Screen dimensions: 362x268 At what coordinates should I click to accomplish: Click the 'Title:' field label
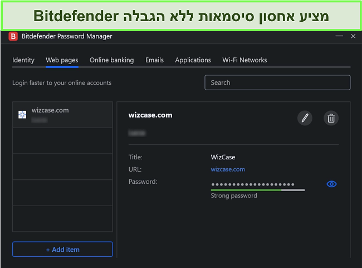(135, 157)
